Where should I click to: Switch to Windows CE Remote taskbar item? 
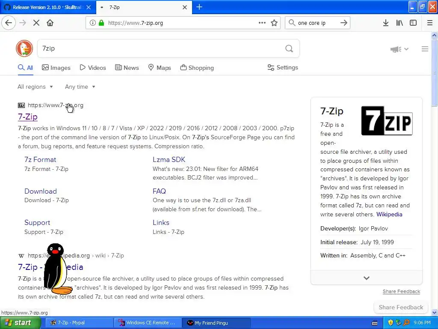click(148, 323)
